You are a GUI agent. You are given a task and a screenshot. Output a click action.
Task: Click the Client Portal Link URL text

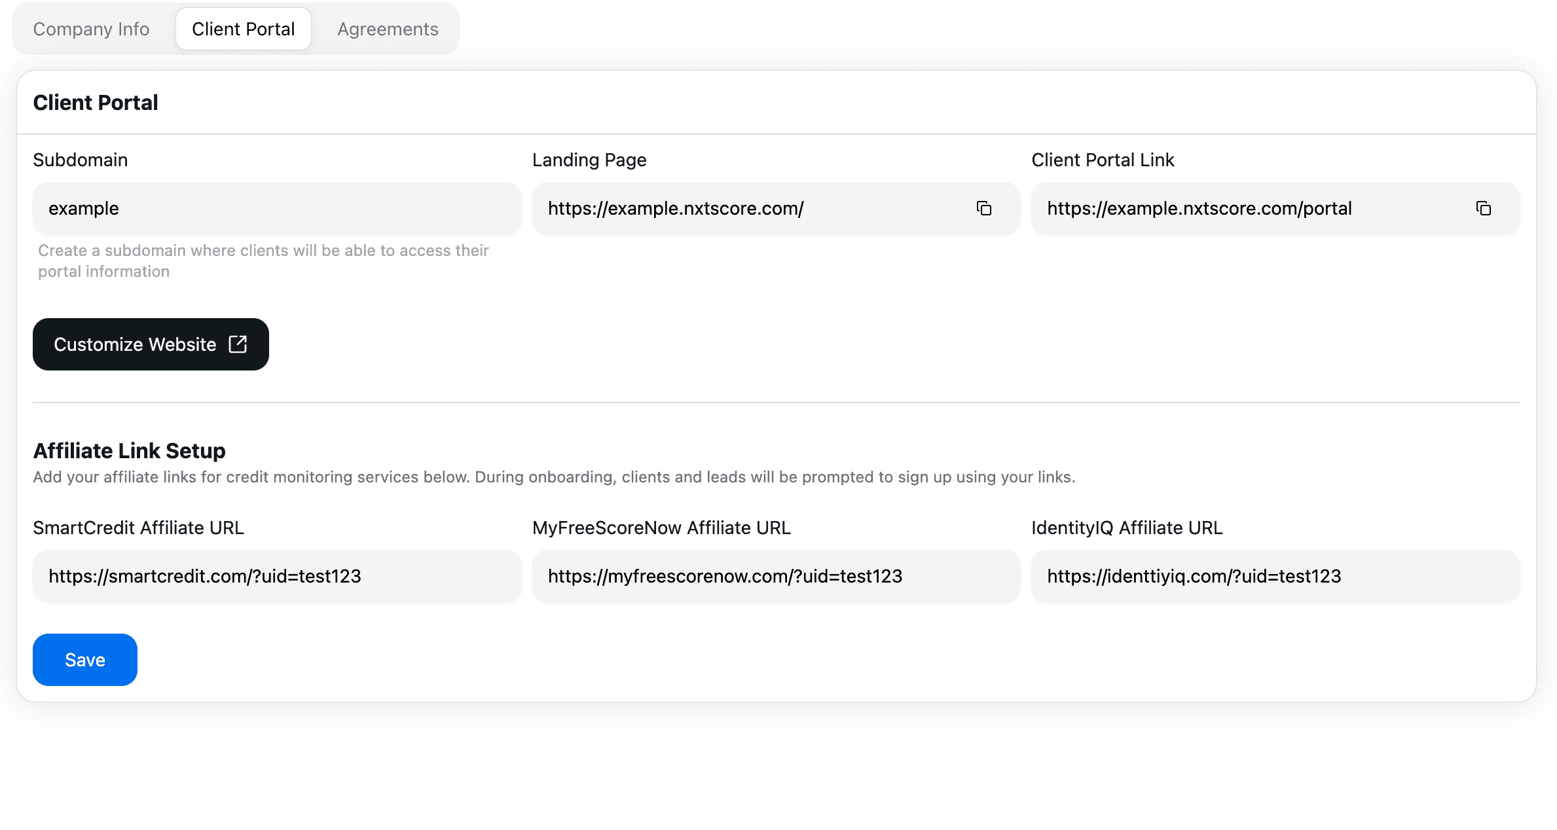(1199, 208)
